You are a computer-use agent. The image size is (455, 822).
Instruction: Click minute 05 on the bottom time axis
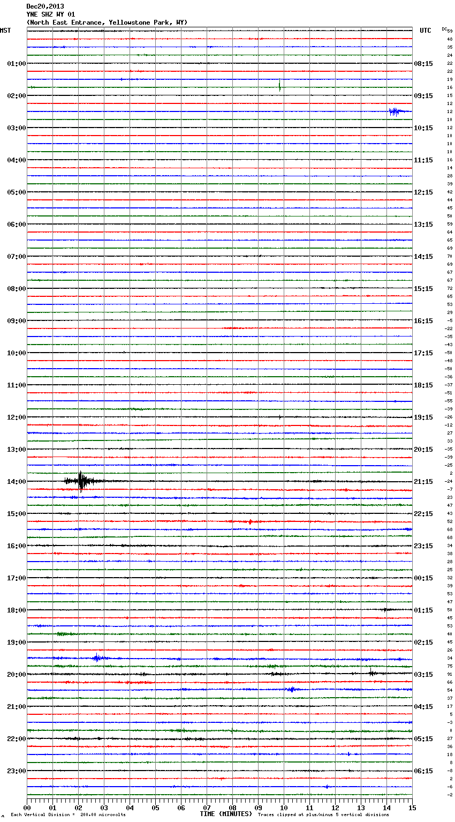[x=155, y=808]
